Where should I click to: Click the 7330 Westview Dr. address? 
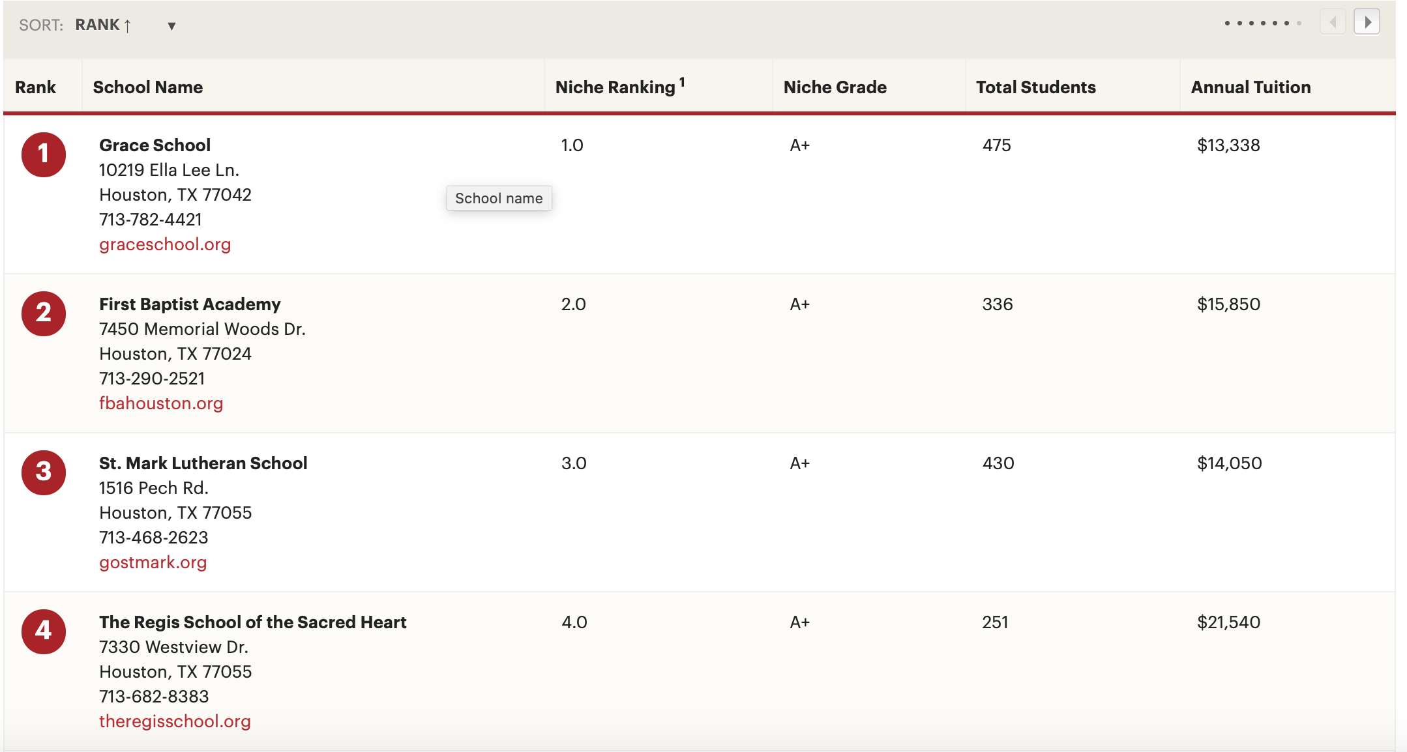pos(174,647)
